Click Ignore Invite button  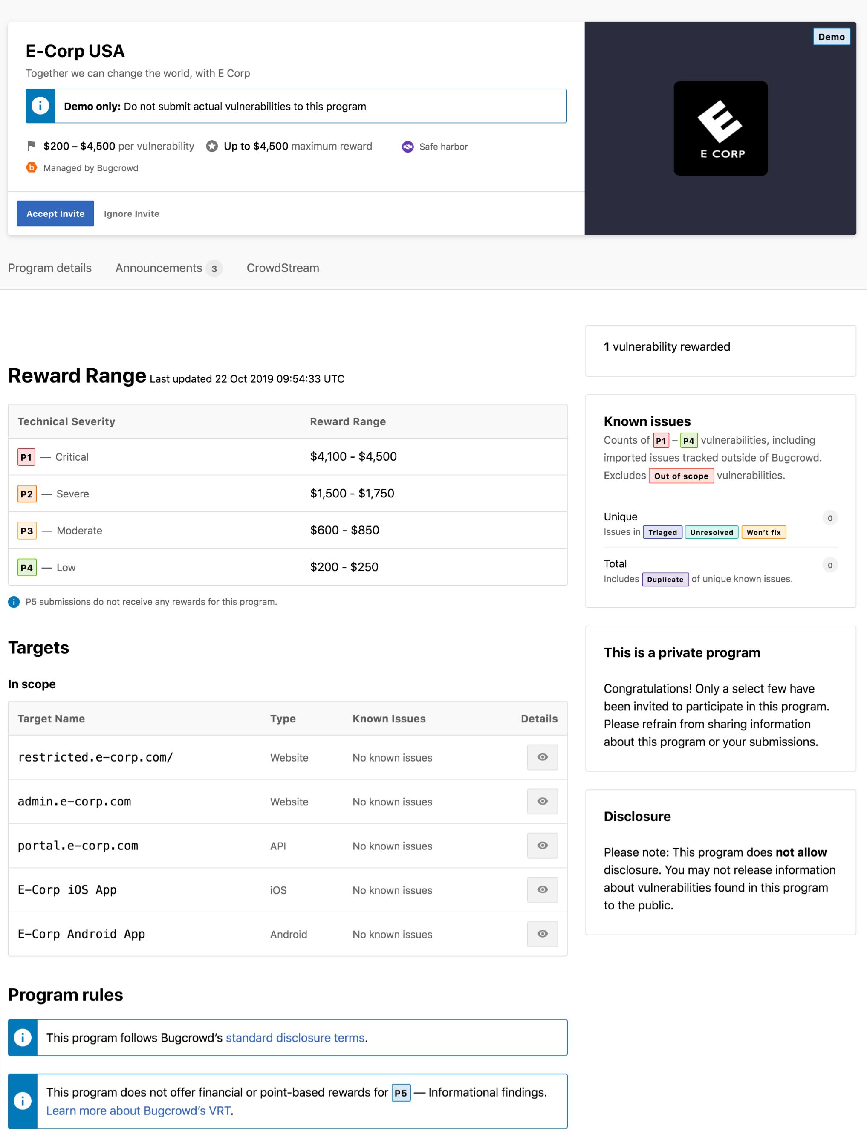[132, 213]
